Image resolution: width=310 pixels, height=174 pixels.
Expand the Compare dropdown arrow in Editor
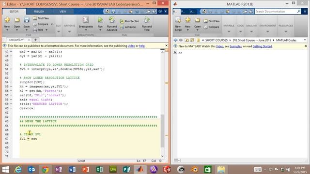tap(52, 24)
